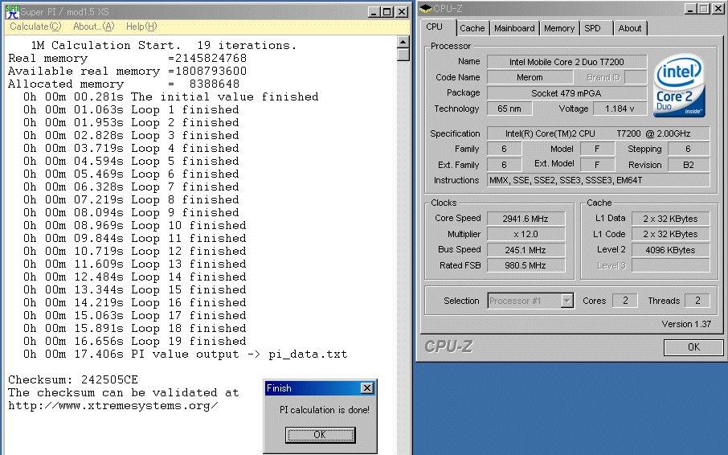
Task: Click the Level 2 value 4096 KBytes
Action: point(670,250)
